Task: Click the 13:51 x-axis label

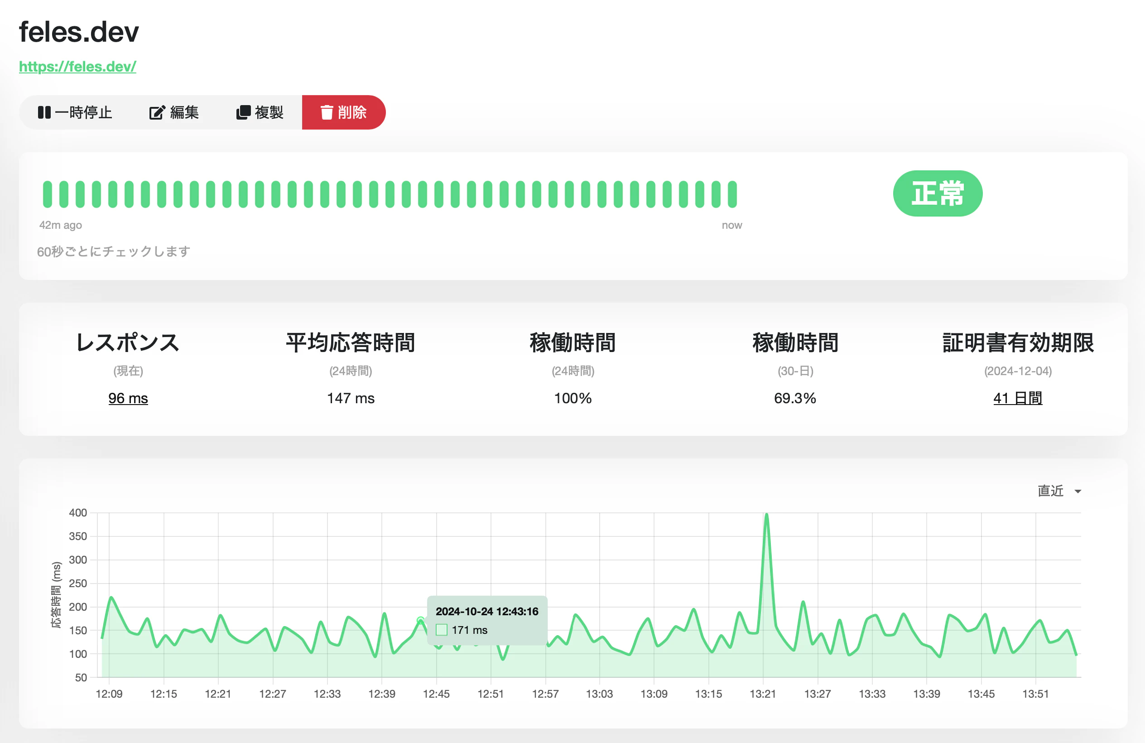Action: click(x=1035, y=694)
